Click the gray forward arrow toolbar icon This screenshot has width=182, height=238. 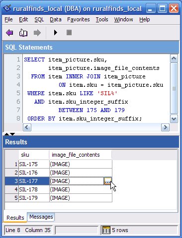(x=37, y=33)
